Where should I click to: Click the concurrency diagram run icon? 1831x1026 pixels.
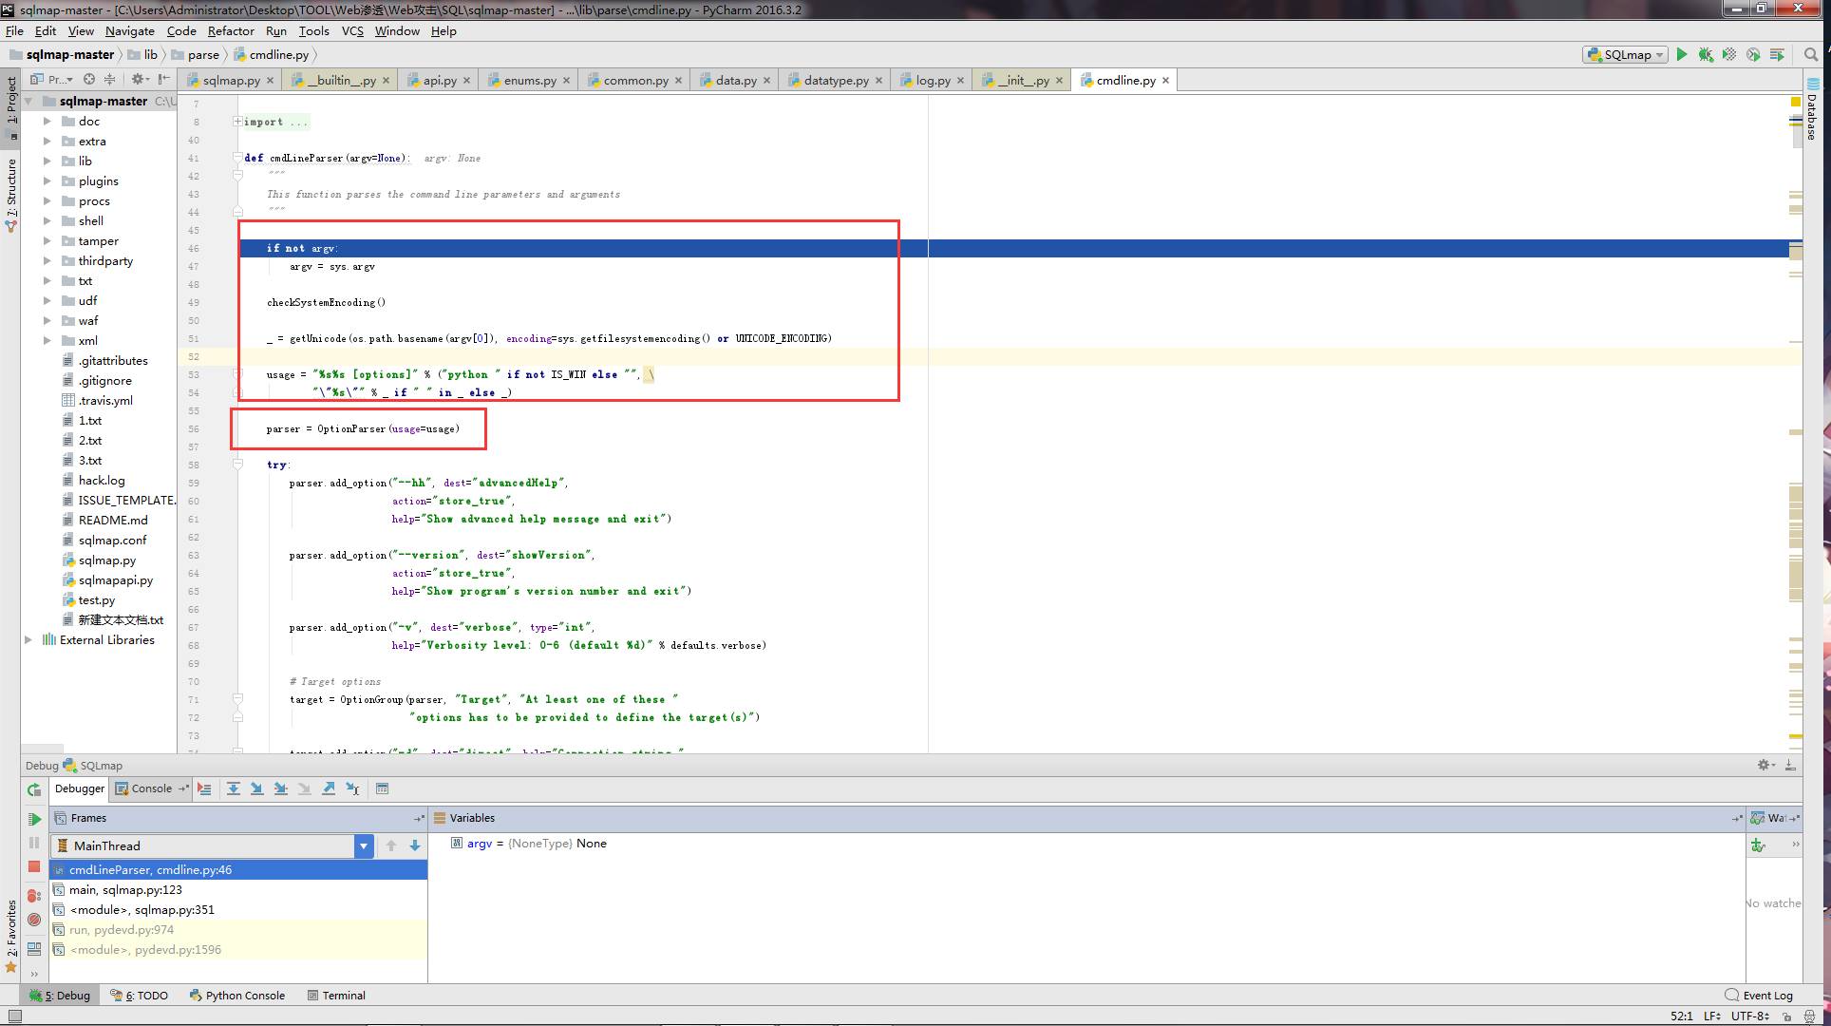coord(1777,55)
